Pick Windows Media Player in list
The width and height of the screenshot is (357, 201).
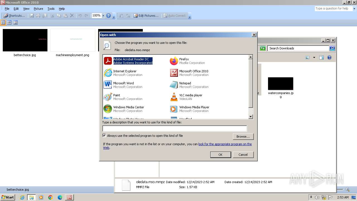coord(190,109)
